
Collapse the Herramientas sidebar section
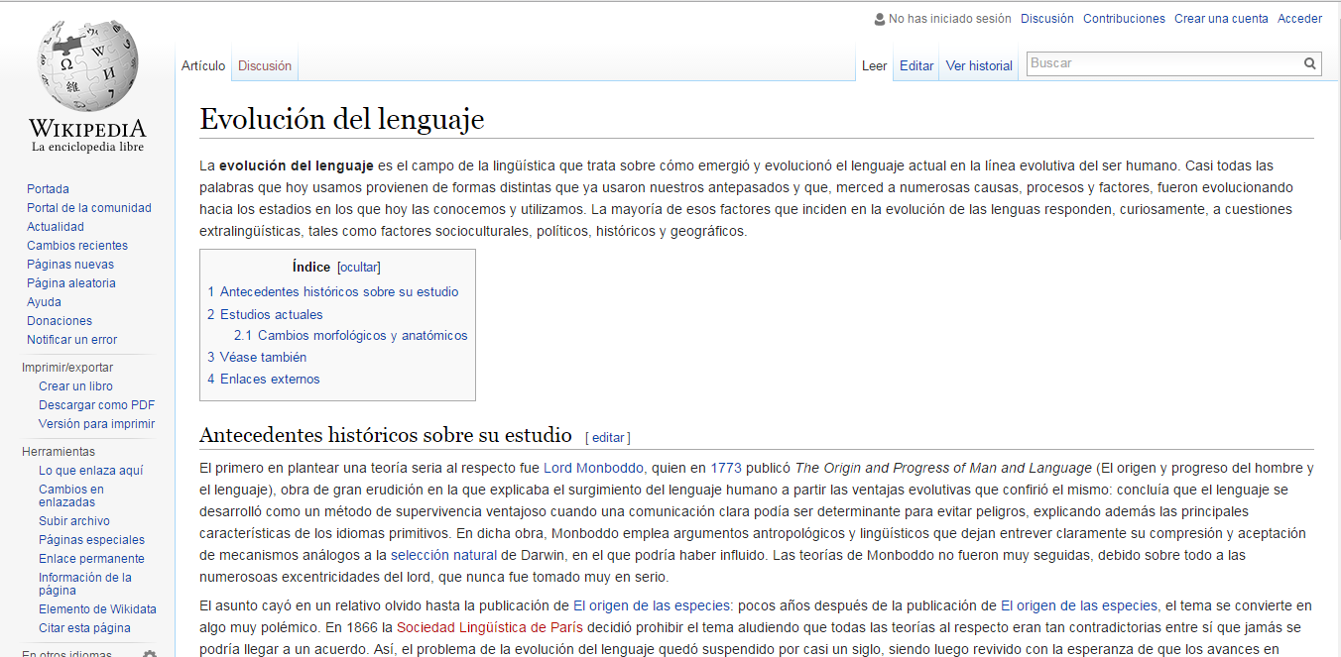[59, 452]
